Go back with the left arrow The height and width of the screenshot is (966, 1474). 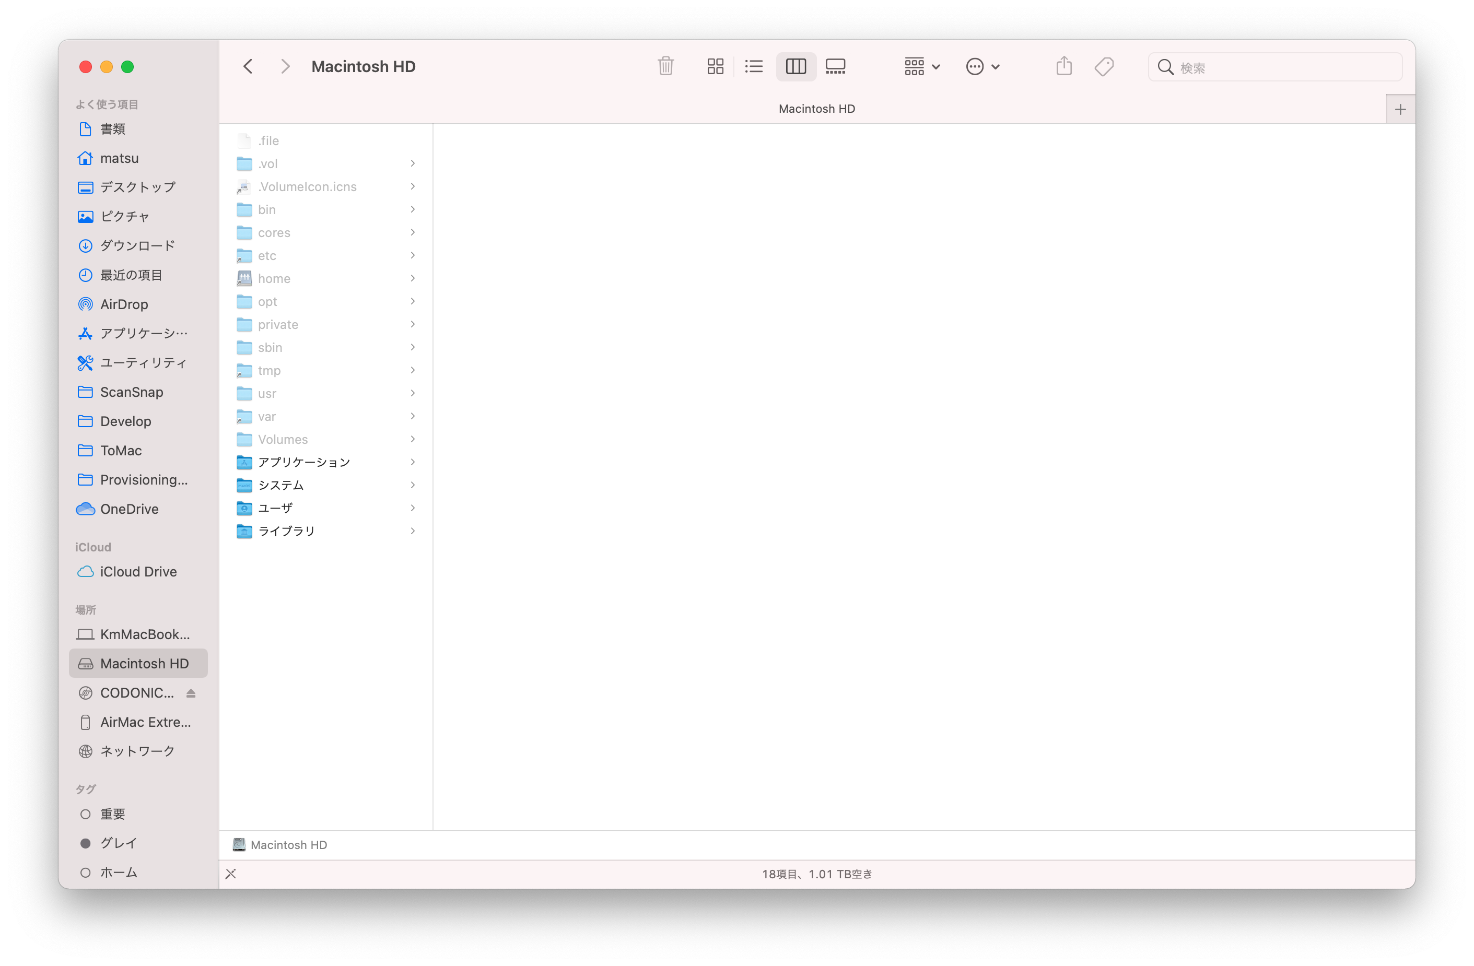point(248,66)
